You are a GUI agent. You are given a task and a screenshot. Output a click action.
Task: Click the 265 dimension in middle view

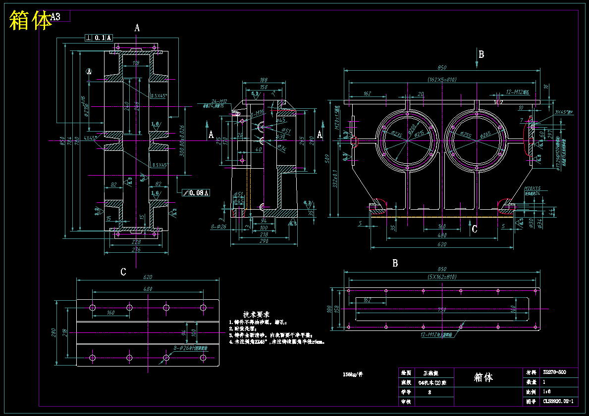click(x=301, y=140)
